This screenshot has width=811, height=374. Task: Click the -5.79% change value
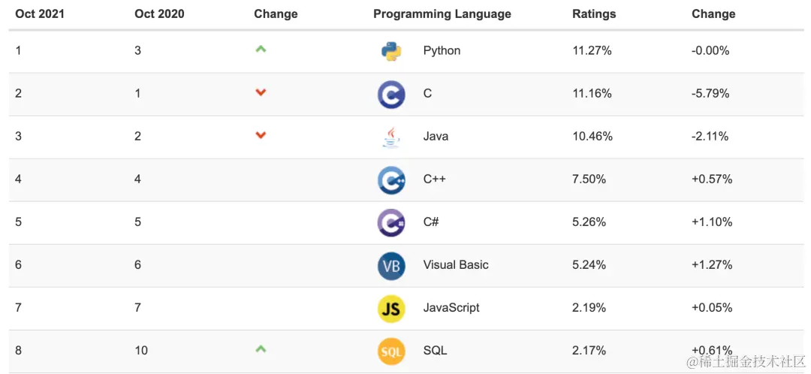tap(710, 94)
